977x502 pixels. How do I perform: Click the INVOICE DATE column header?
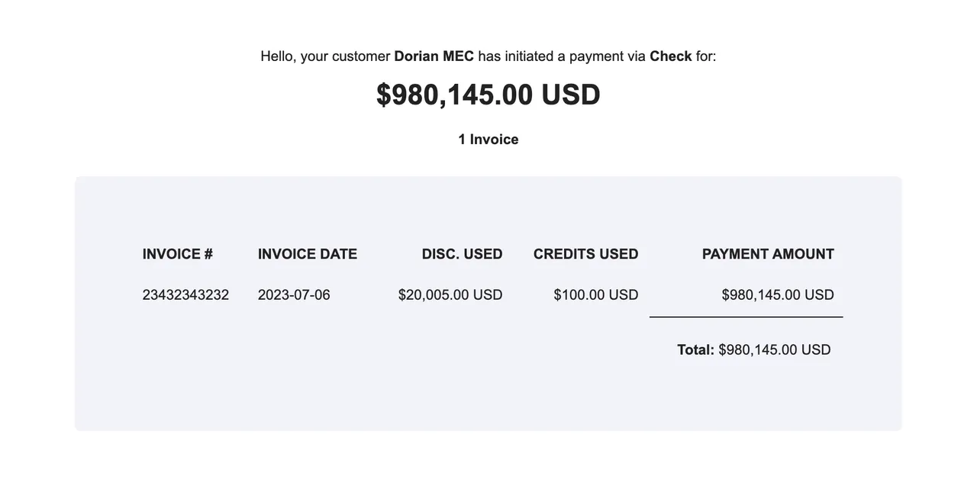coord(308,254)
